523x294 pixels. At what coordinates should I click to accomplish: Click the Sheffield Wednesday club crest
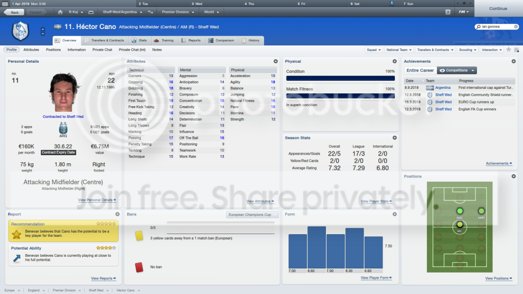point(20,31)
